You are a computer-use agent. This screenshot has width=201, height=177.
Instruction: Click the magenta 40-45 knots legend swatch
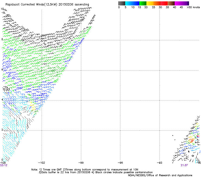coord(178,3)
